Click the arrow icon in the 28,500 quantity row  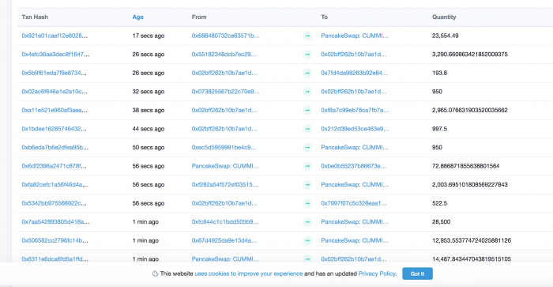click(x=307, y=222)
